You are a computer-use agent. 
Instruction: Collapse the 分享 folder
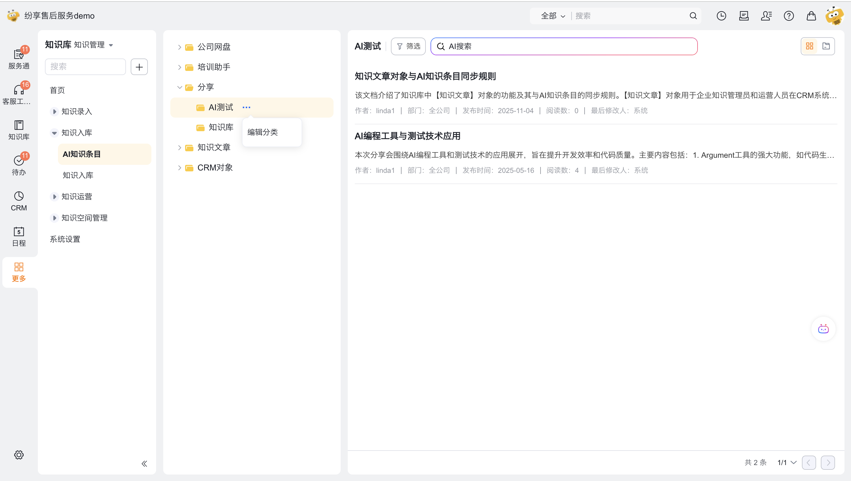(x=179, y=87)
